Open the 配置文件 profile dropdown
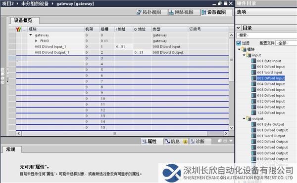 pyautogui.click(x=287, y=43)
